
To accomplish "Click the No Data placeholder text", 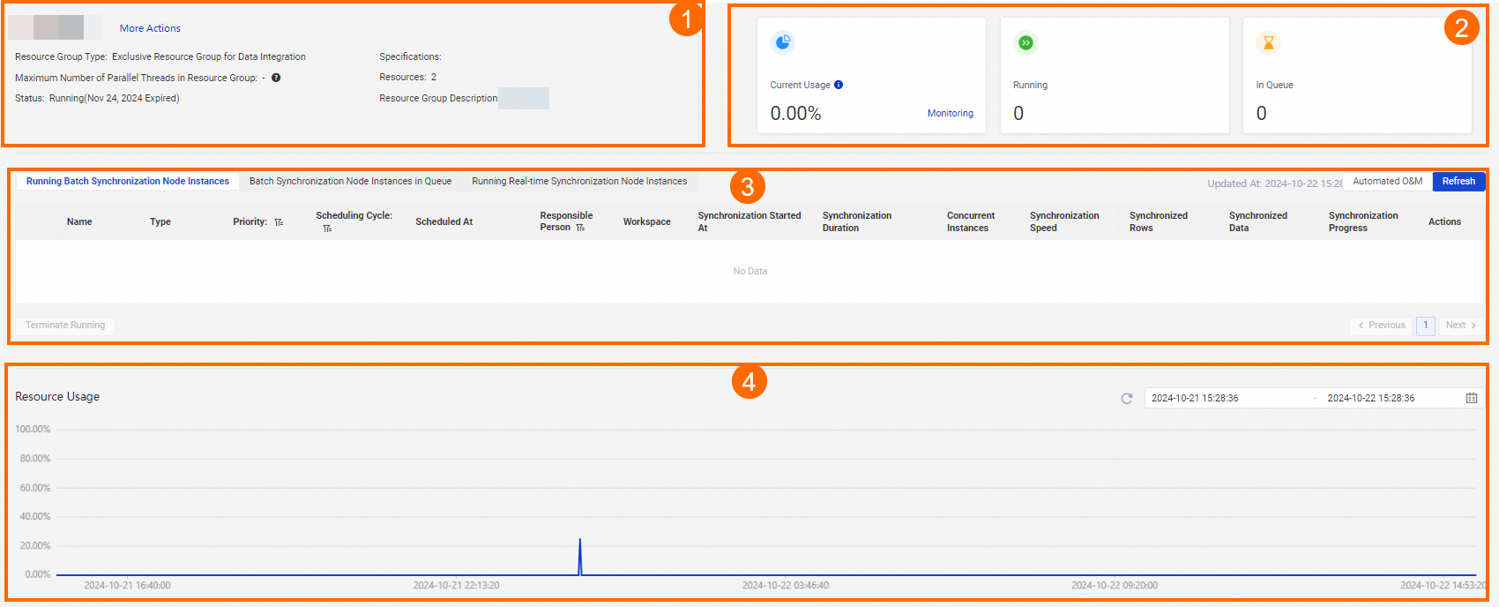I will 750,271.
